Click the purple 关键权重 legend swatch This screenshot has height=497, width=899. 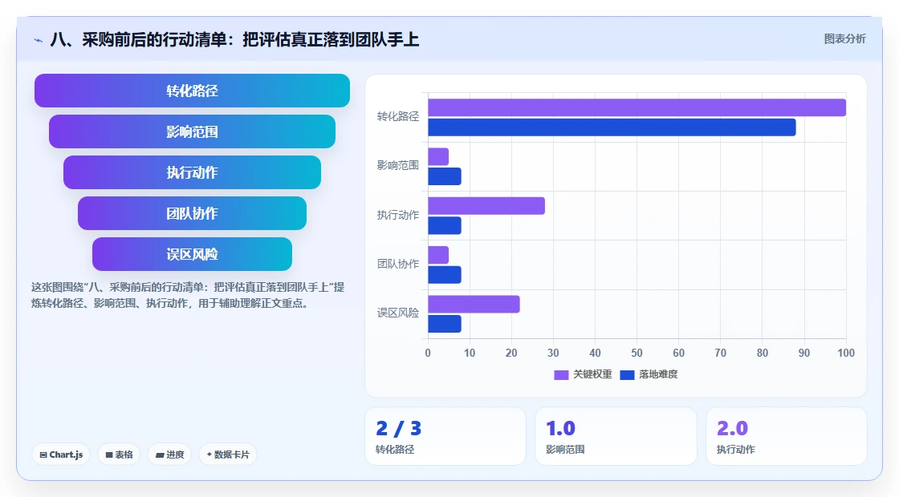click(x=561, y=375)
